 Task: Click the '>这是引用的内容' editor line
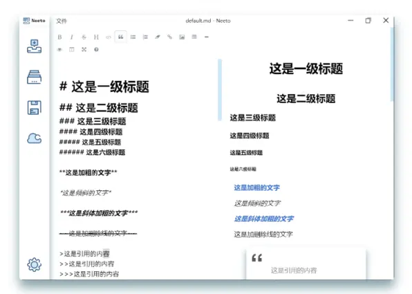[x=84, y=253]
